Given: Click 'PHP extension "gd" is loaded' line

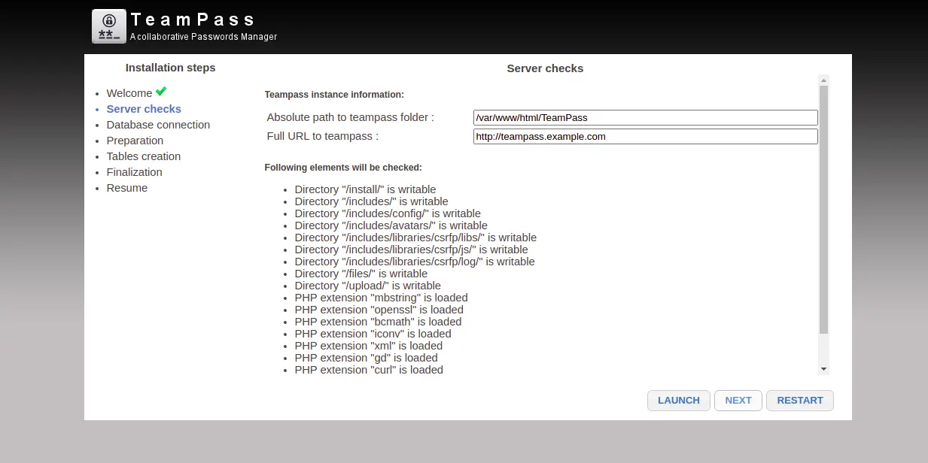Looking at the screenshot, I should (x=367, y=358).
